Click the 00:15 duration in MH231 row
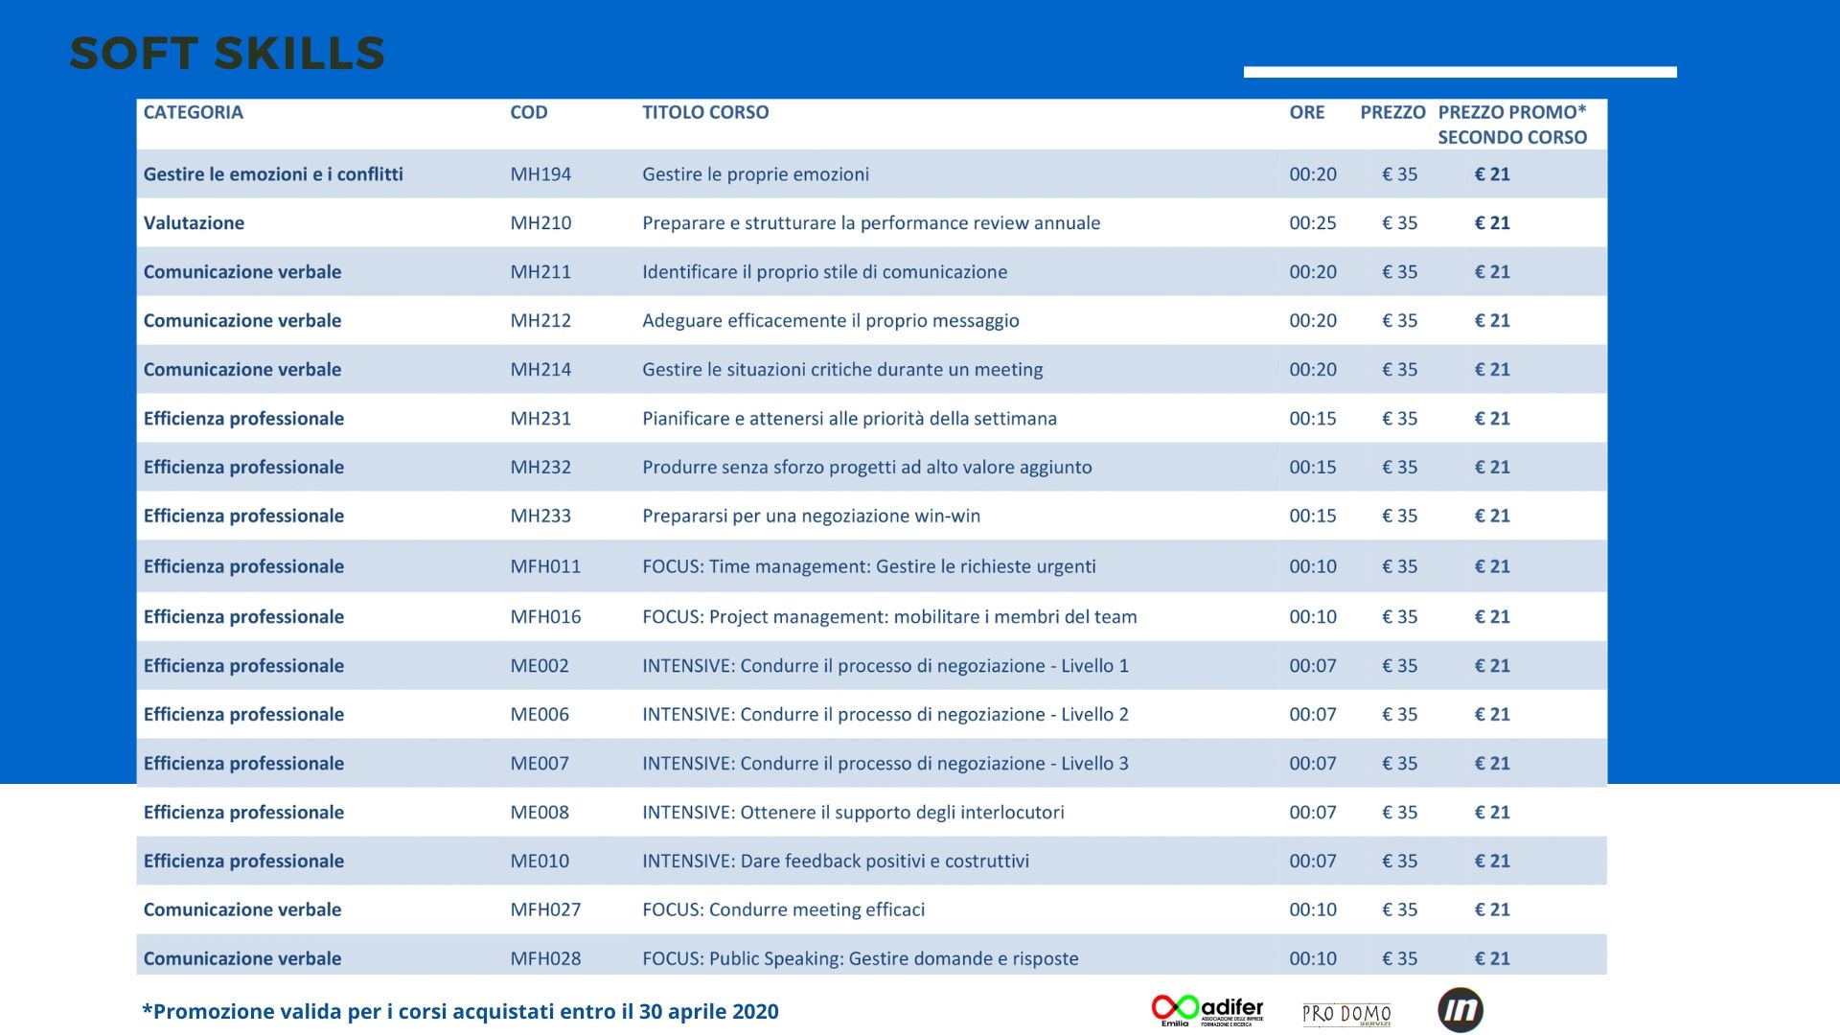 [1313, 419]
